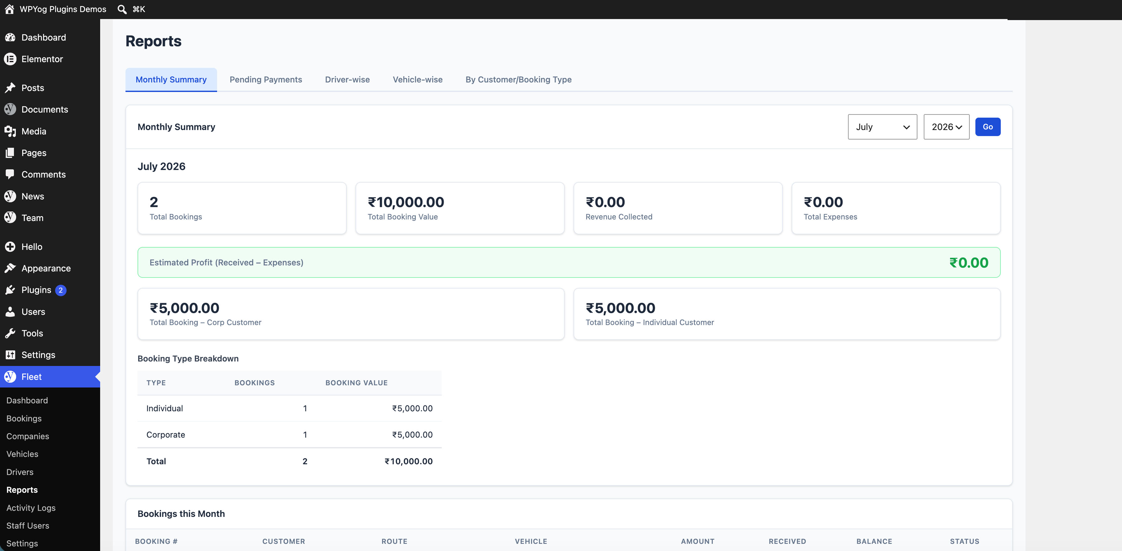Open Fleet Settings submenu item
Screen dimensions: 1122x551
point(22,543)
